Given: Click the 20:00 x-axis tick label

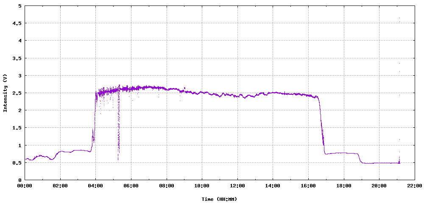Looking at the screenshot, I should click(x=379, y=186).
